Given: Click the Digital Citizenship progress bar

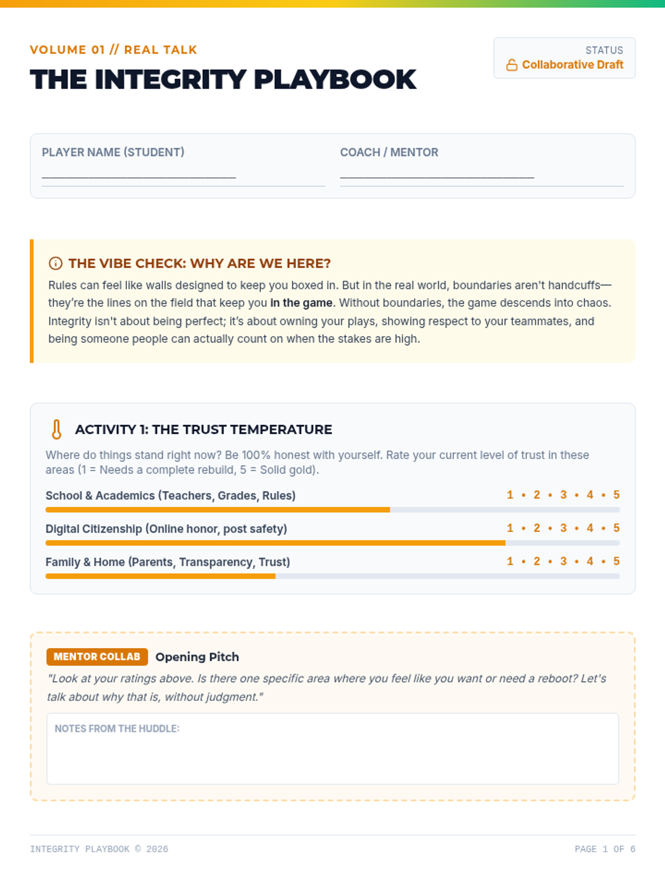Looking at the screenshot, I should [332, 543].
